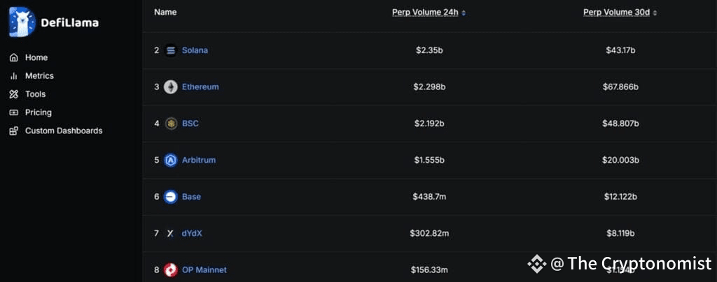This screenshot has width=717, height=282.
Task: Click the Solana chain logo
Action: [171, 50]
